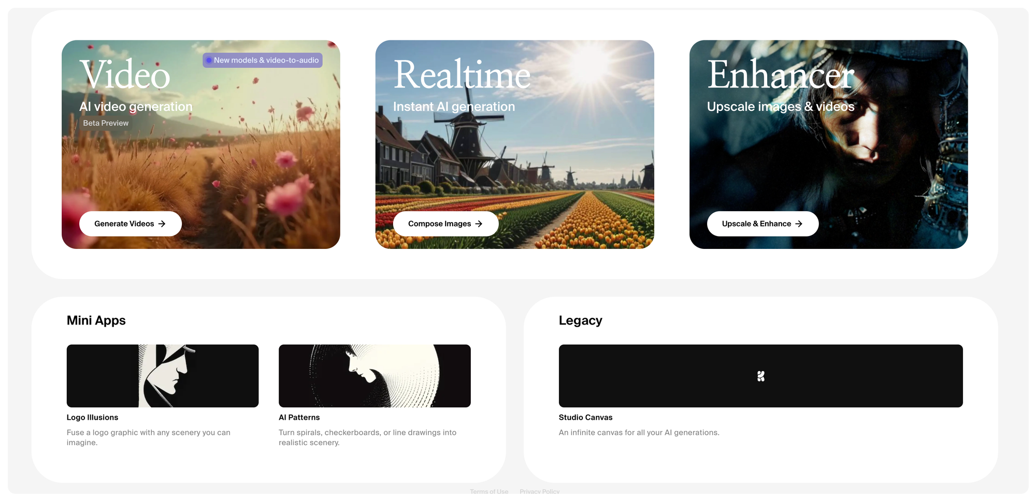Click the arrow icon in Upscale & Enhance
Screen dimensions: 1036x501
pyautogui.click(x=799, y=224)
